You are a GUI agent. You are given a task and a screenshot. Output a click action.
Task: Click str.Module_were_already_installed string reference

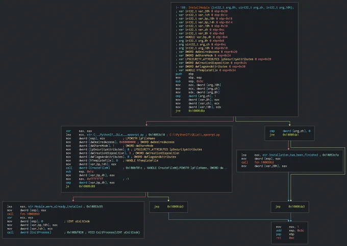coord(55,206)
